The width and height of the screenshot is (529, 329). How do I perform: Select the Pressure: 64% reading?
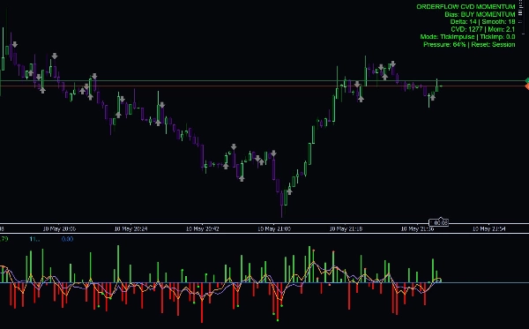pos(444,44)
